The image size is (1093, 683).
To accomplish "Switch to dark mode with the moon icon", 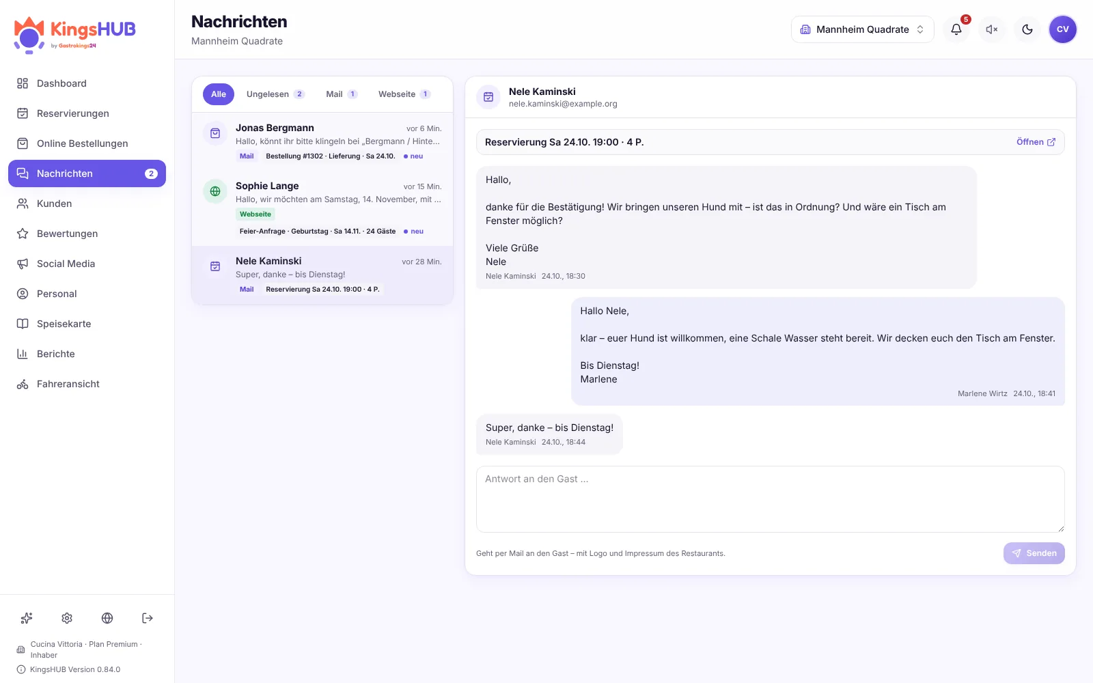I will pyautogui.click(x=1027, y=29).
